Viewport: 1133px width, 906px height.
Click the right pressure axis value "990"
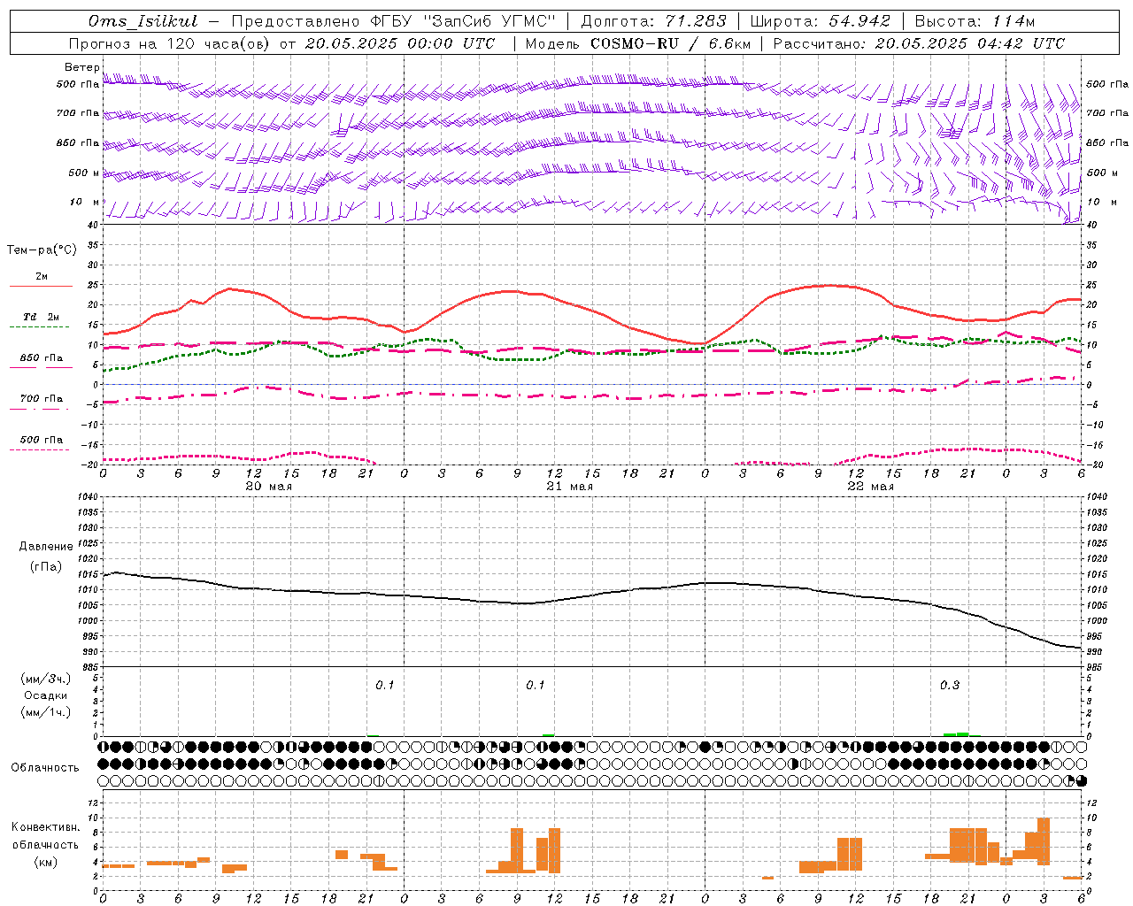click(x=1093, y=652)
